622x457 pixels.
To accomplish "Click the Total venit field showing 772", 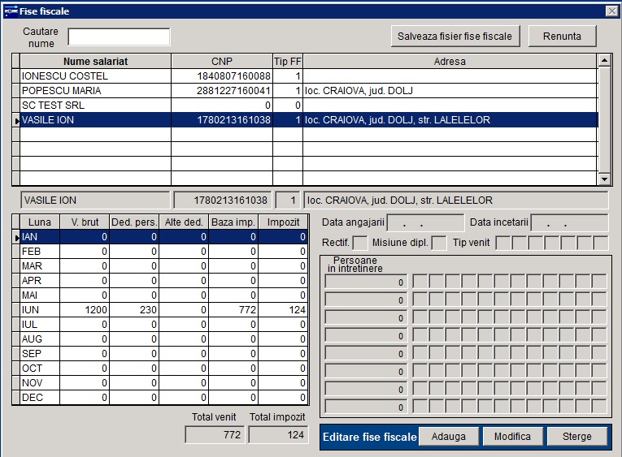I will 215,435.
